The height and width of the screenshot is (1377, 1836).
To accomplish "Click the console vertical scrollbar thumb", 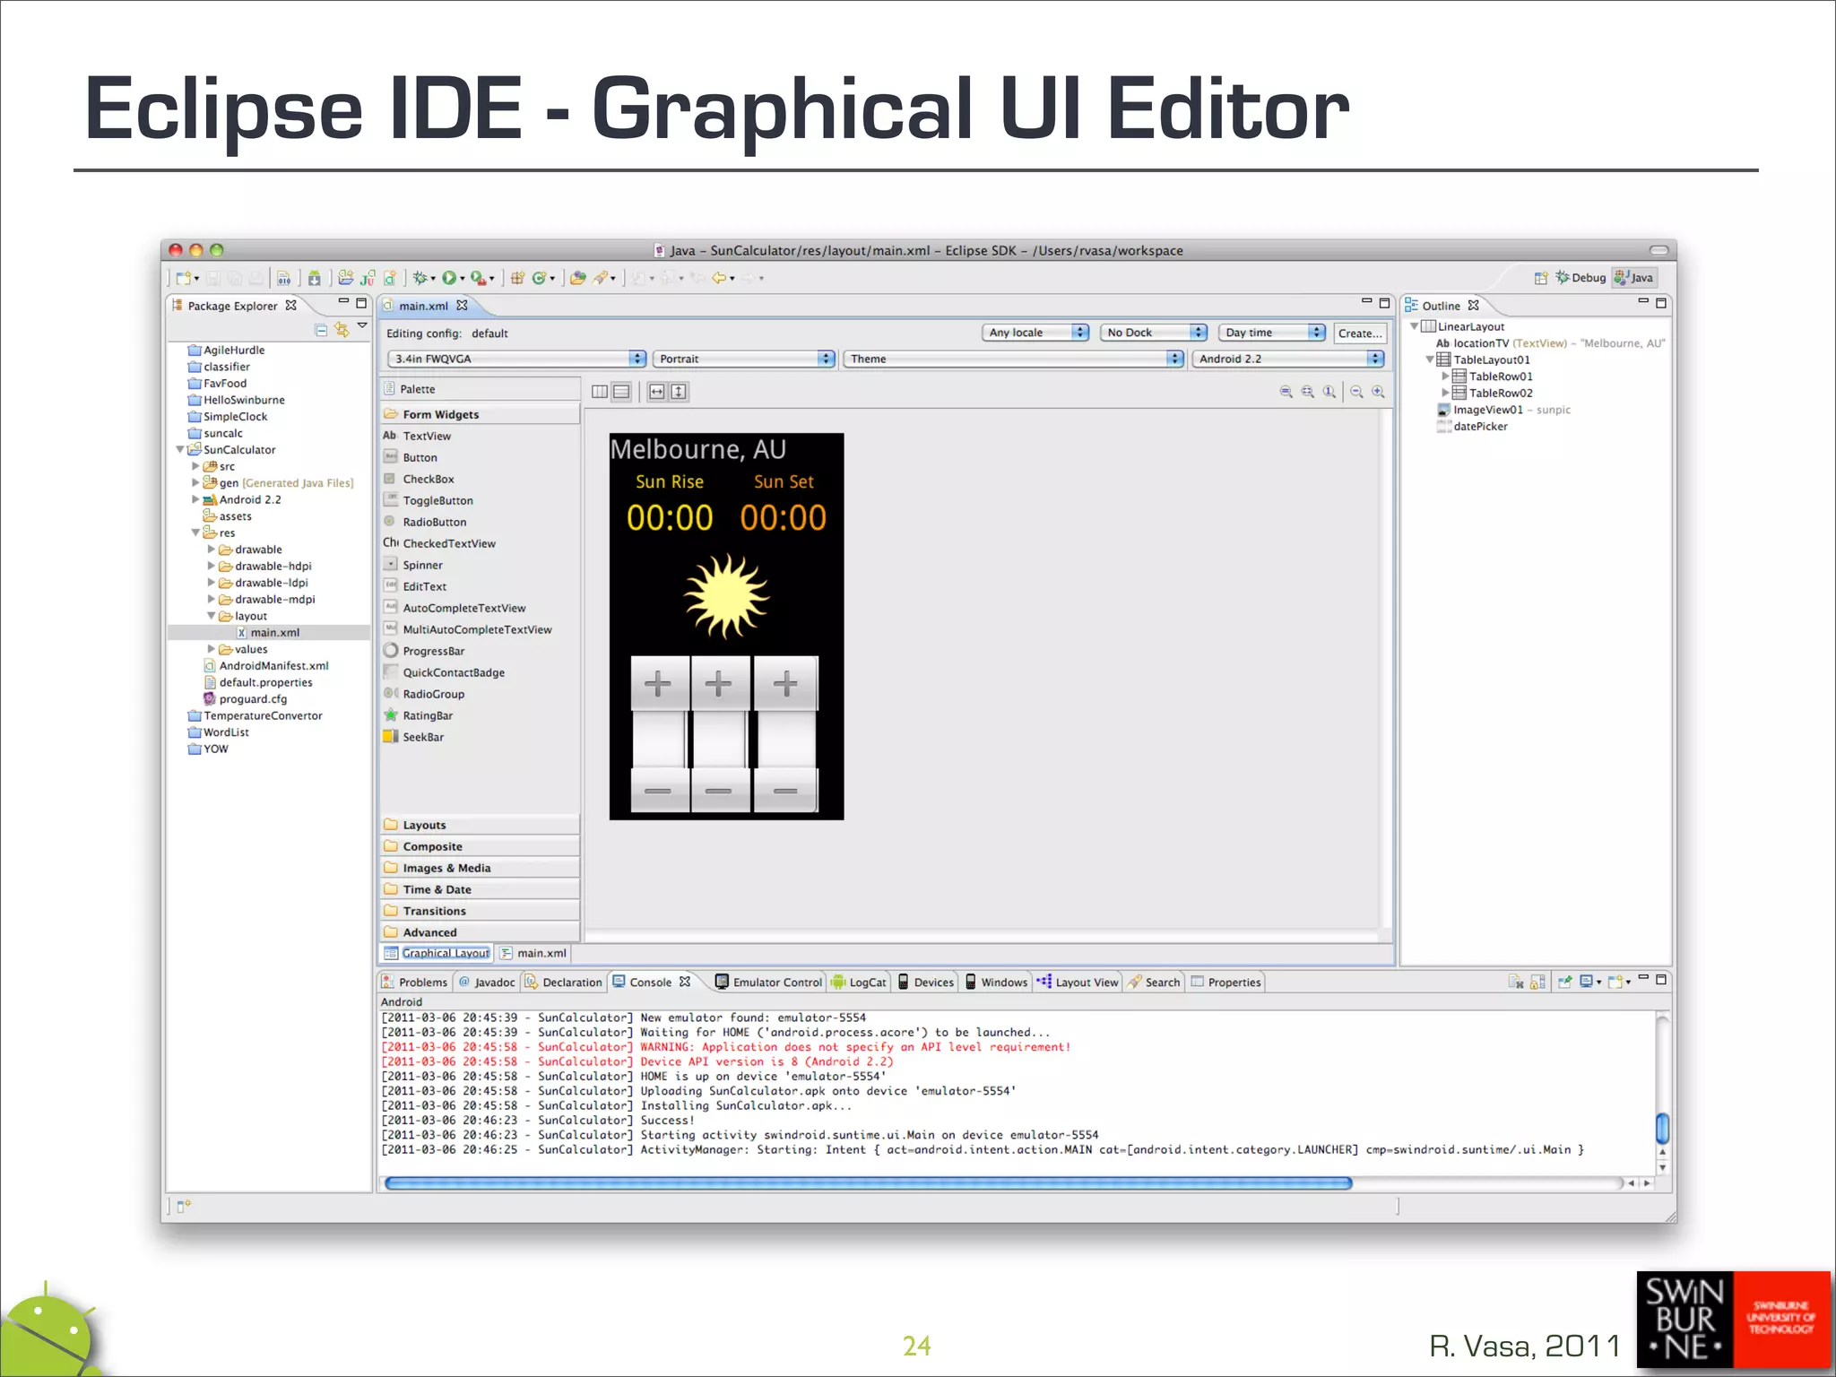I will point(1662,1127).
